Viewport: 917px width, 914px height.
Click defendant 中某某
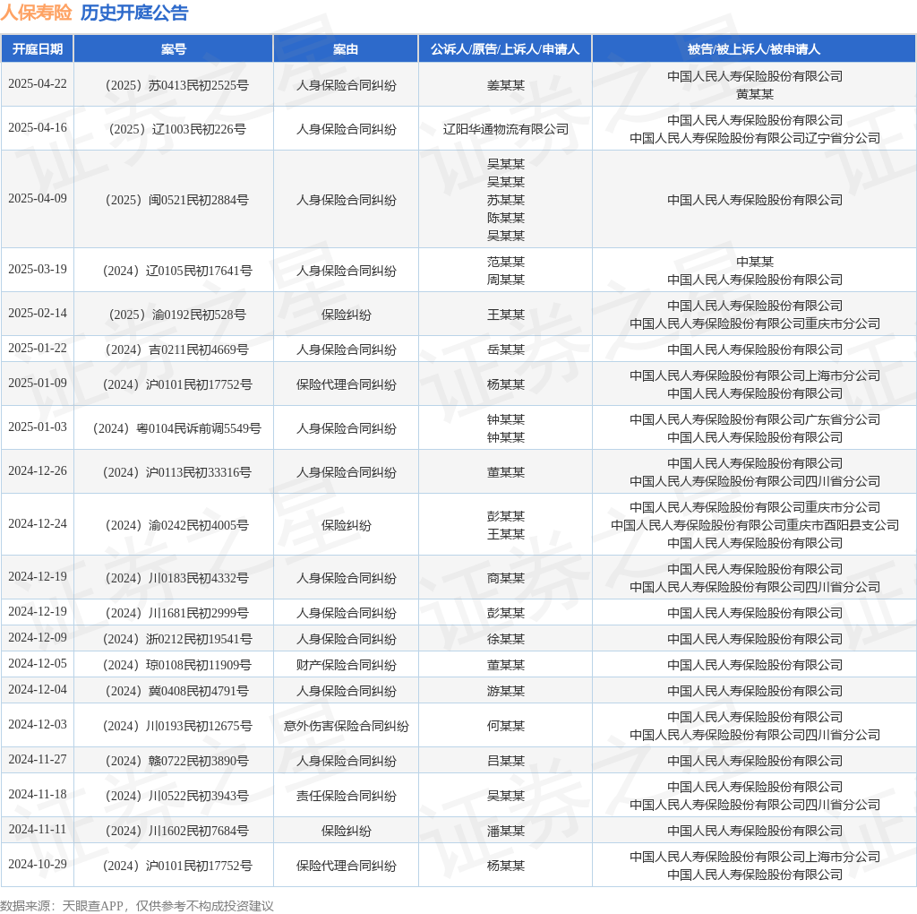(755, 263)
